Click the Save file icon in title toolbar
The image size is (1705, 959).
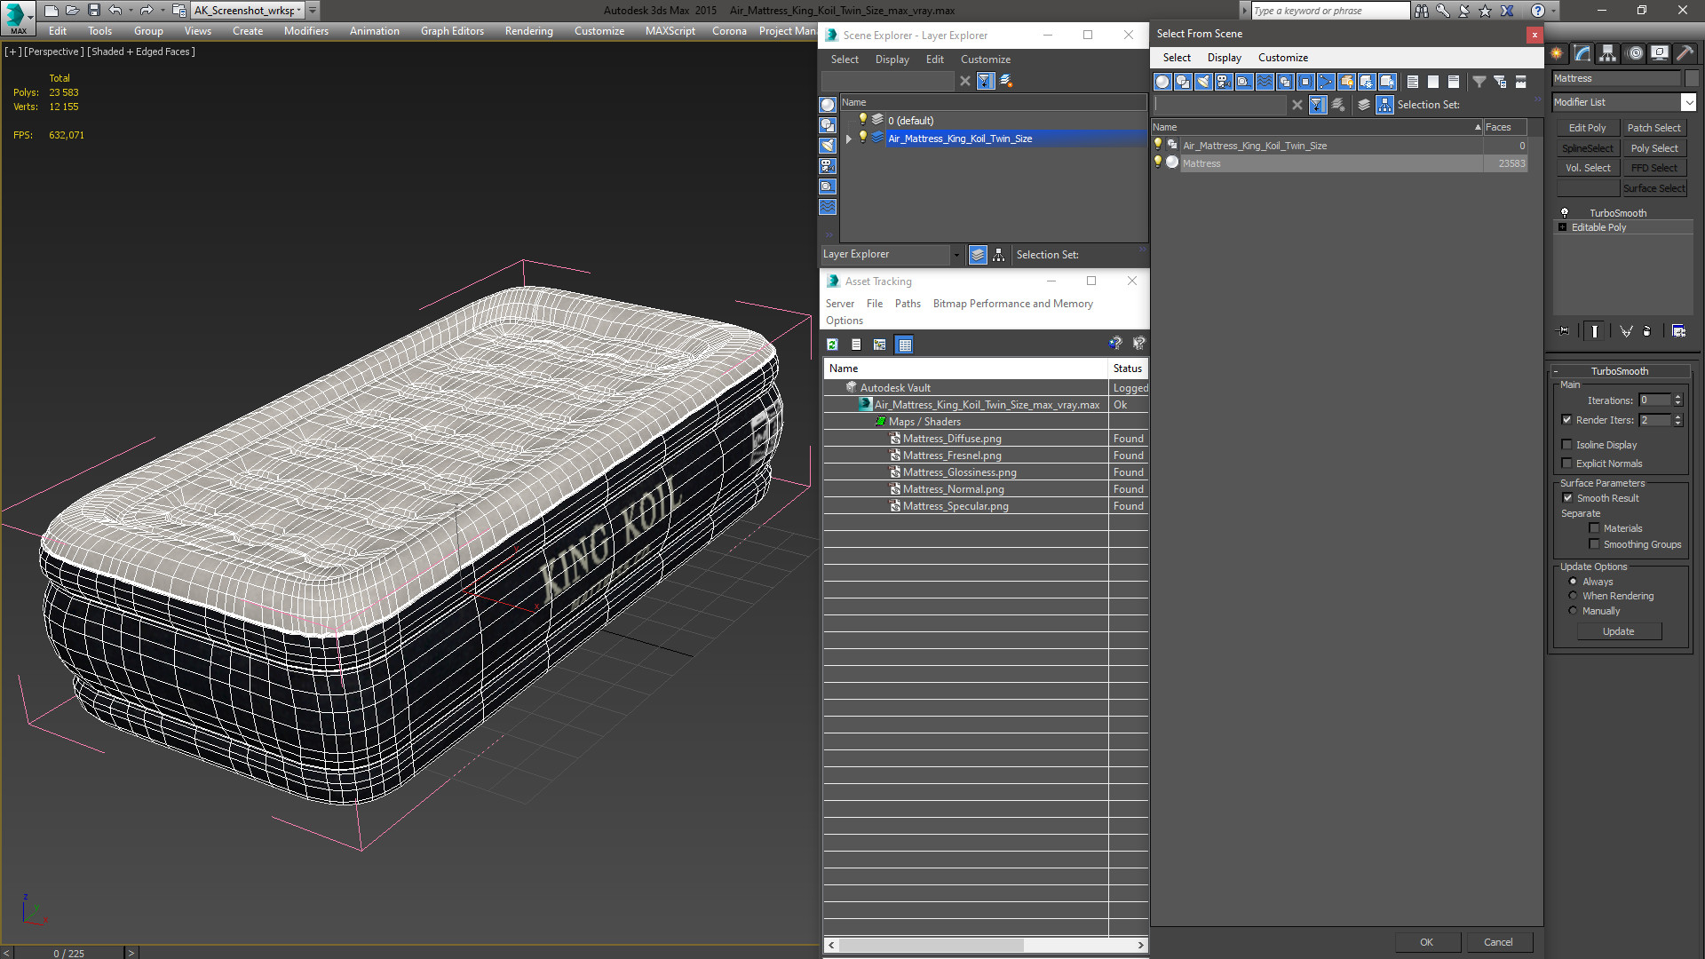[x=93, y=11]
